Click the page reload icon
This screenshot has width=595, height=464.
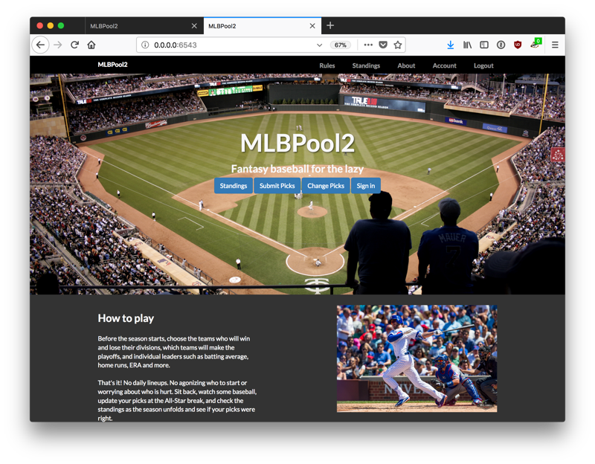click(x=74, y=45)
